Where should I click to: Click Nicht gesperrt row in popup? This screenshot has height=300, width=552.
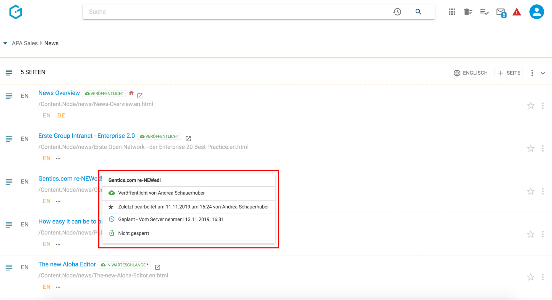click(x=189, y=233)
